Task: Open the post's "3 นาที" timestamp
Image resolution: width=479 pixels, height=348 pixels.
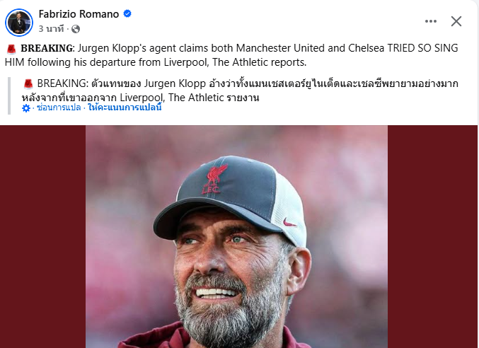Action: [51, 29]
